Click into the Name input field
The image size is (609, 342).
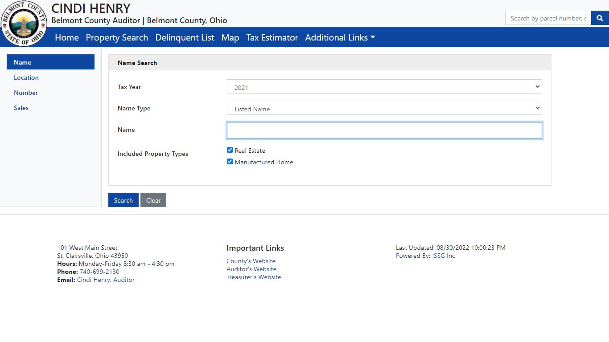tap(384, 130)
